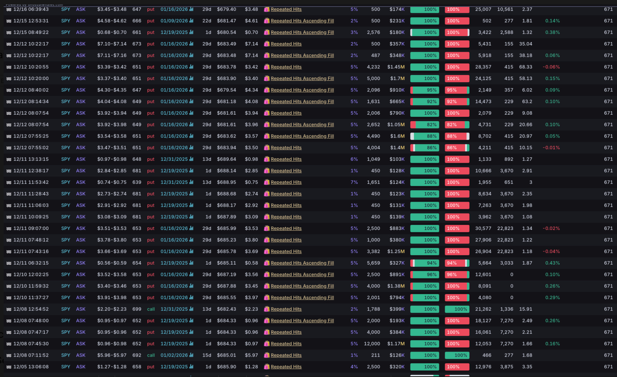Image resolution: width=617 pixels, height=377 pixels.
Task: Click the SPY ticker in the 12/15 08:49:22 row
Action: point(66,32)
